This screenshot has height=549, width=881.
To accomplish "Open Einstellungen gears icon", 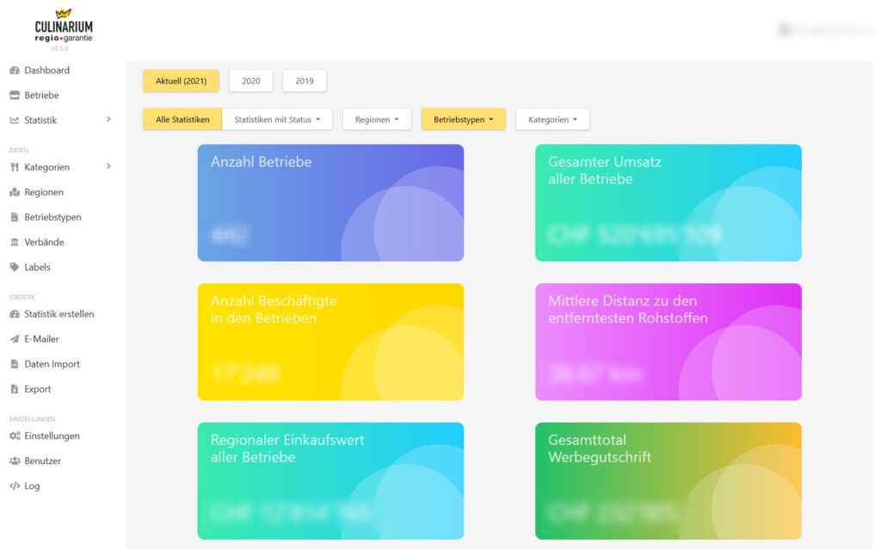I will pyautogui.click(x=15, y=436).
